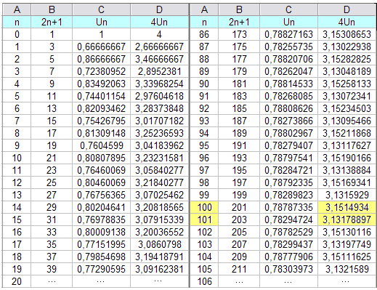Select the cell with n value 106
Viewport: 377px width, 290px height.
coord(204,281)
